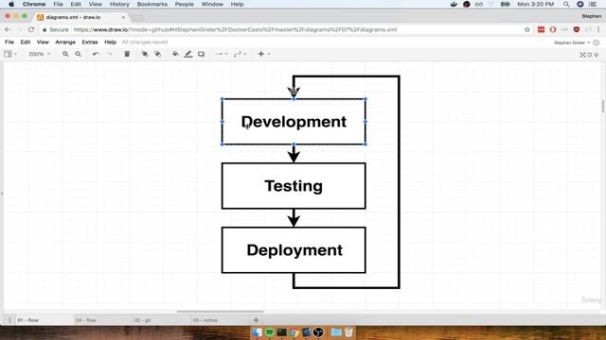Screen dimensions: 606x340
Task: Select the Testing box
Action: click(294, 186)
